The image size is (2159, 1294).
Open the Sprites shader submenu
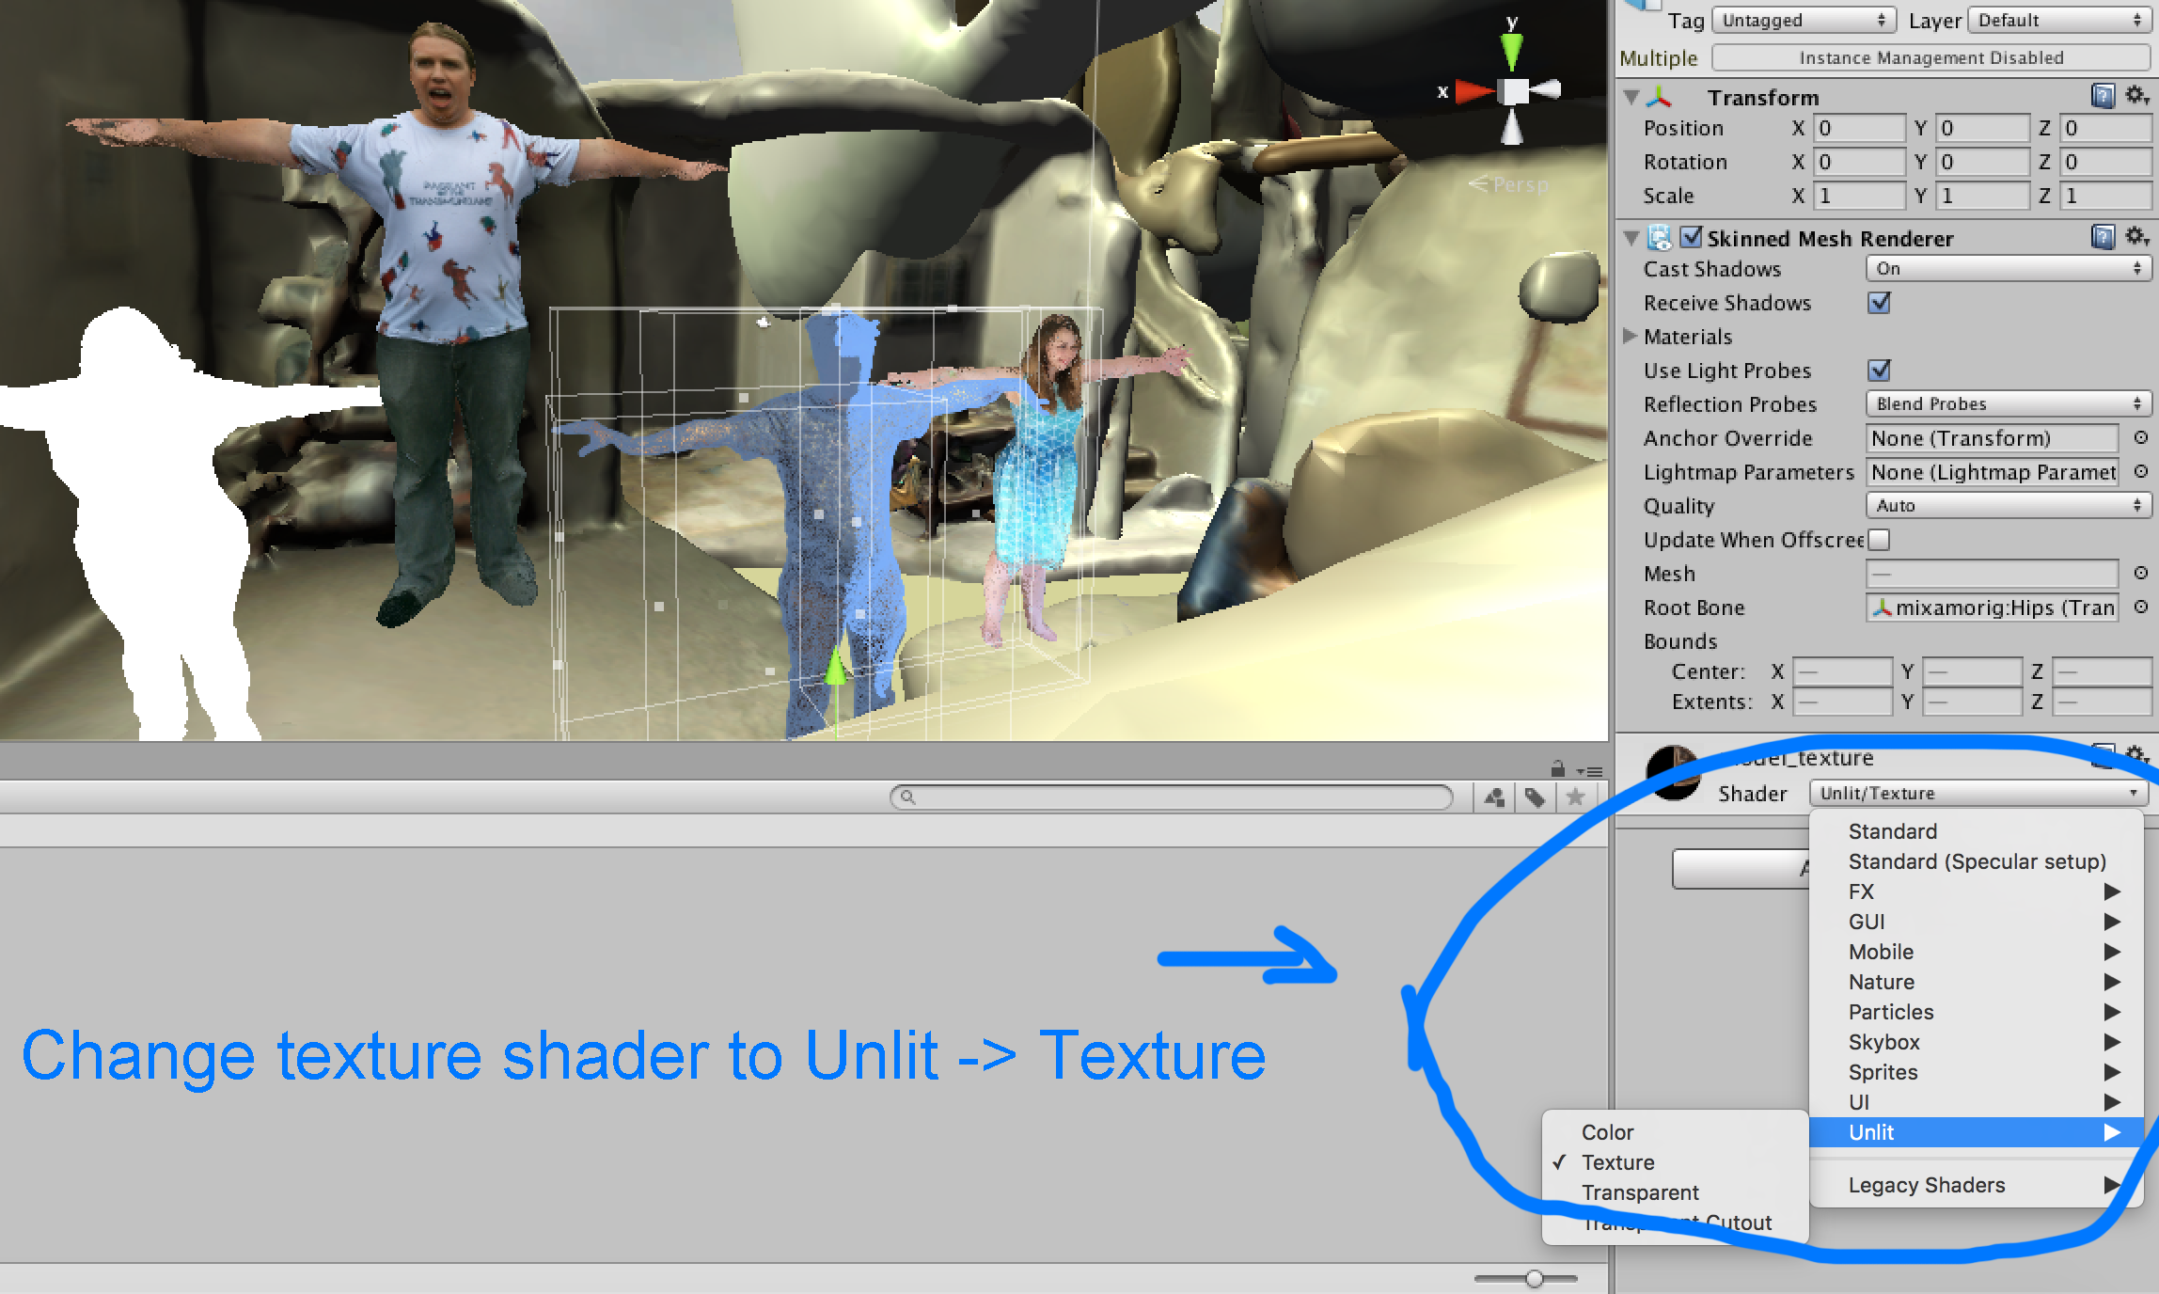[1977, 1072]
